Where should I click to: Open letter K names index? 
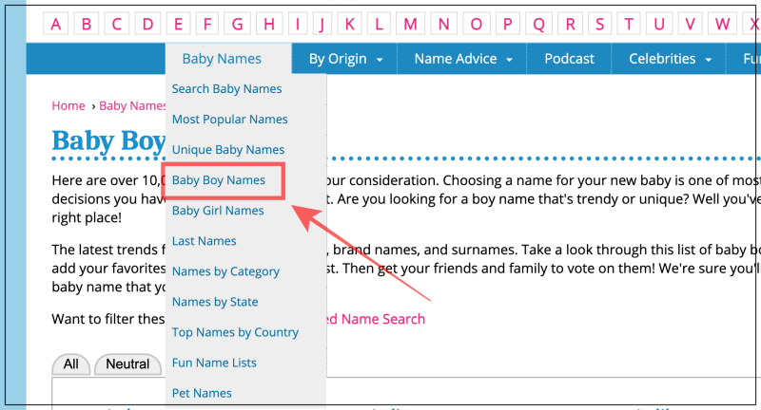(349, 24)
